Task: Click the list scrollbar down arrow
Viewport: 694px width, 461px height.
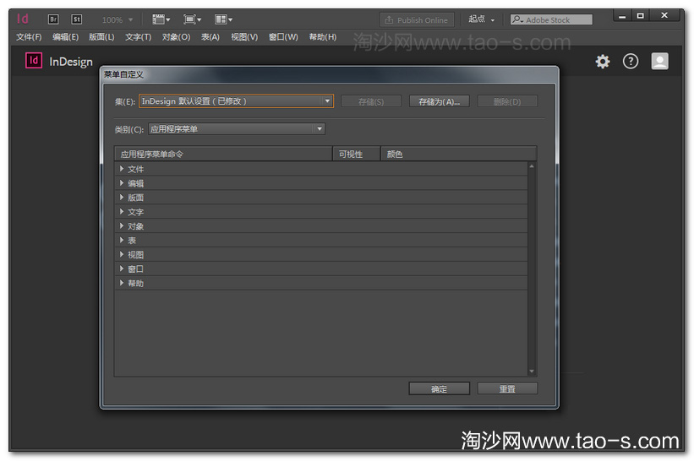Action: coord(532,372)
